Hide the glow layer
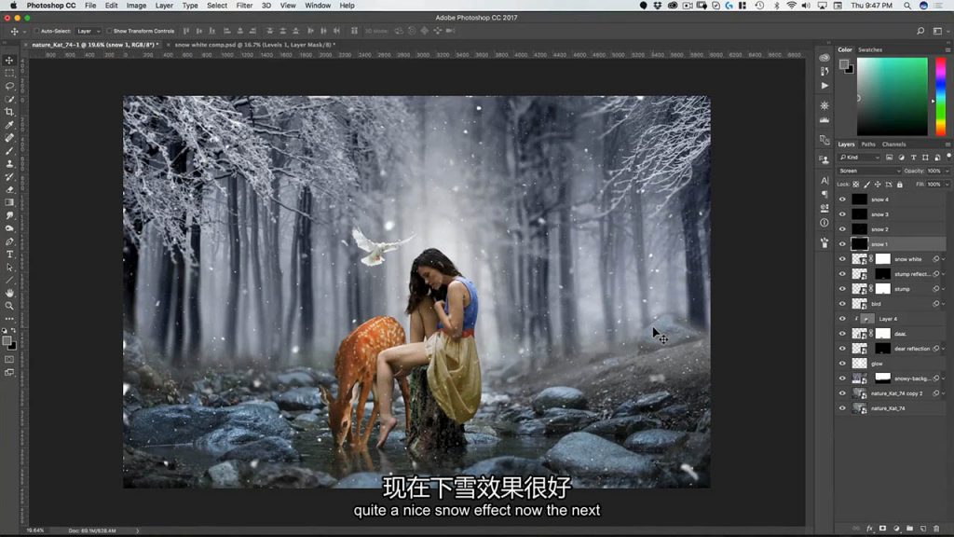This screenshot has height=537, width=954. click(842, 364)
